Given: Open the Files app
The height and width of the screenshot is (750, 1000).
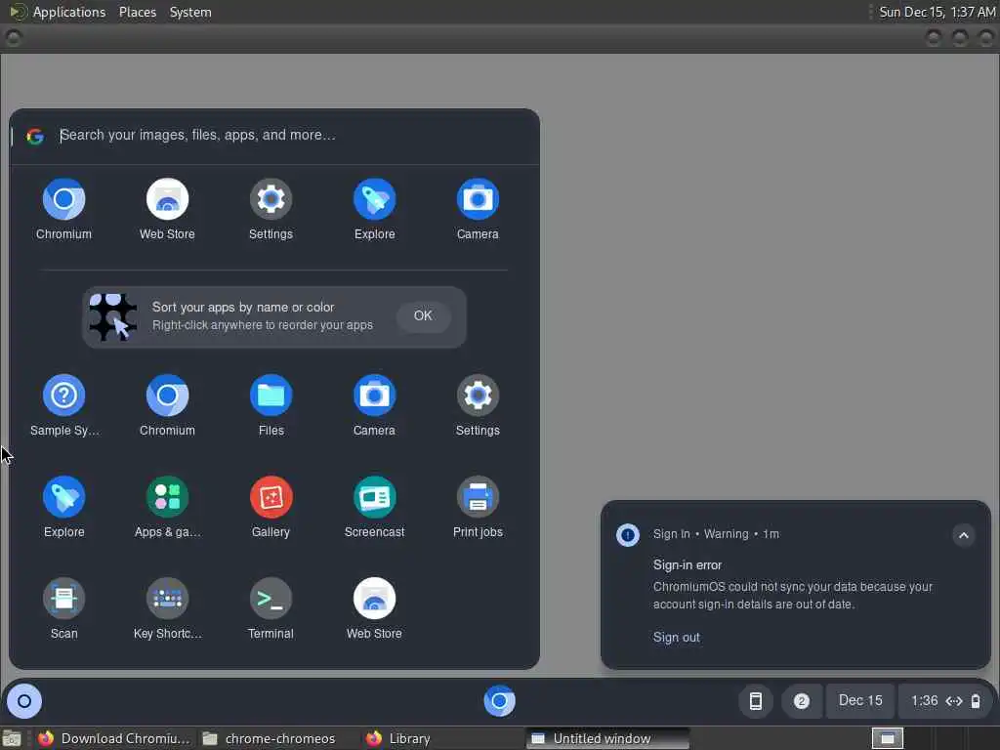Looking at the screenshot, I should point(271,405).
